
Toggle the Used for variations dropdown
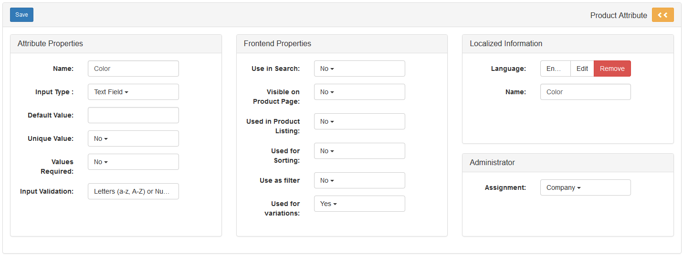(359, 204)
